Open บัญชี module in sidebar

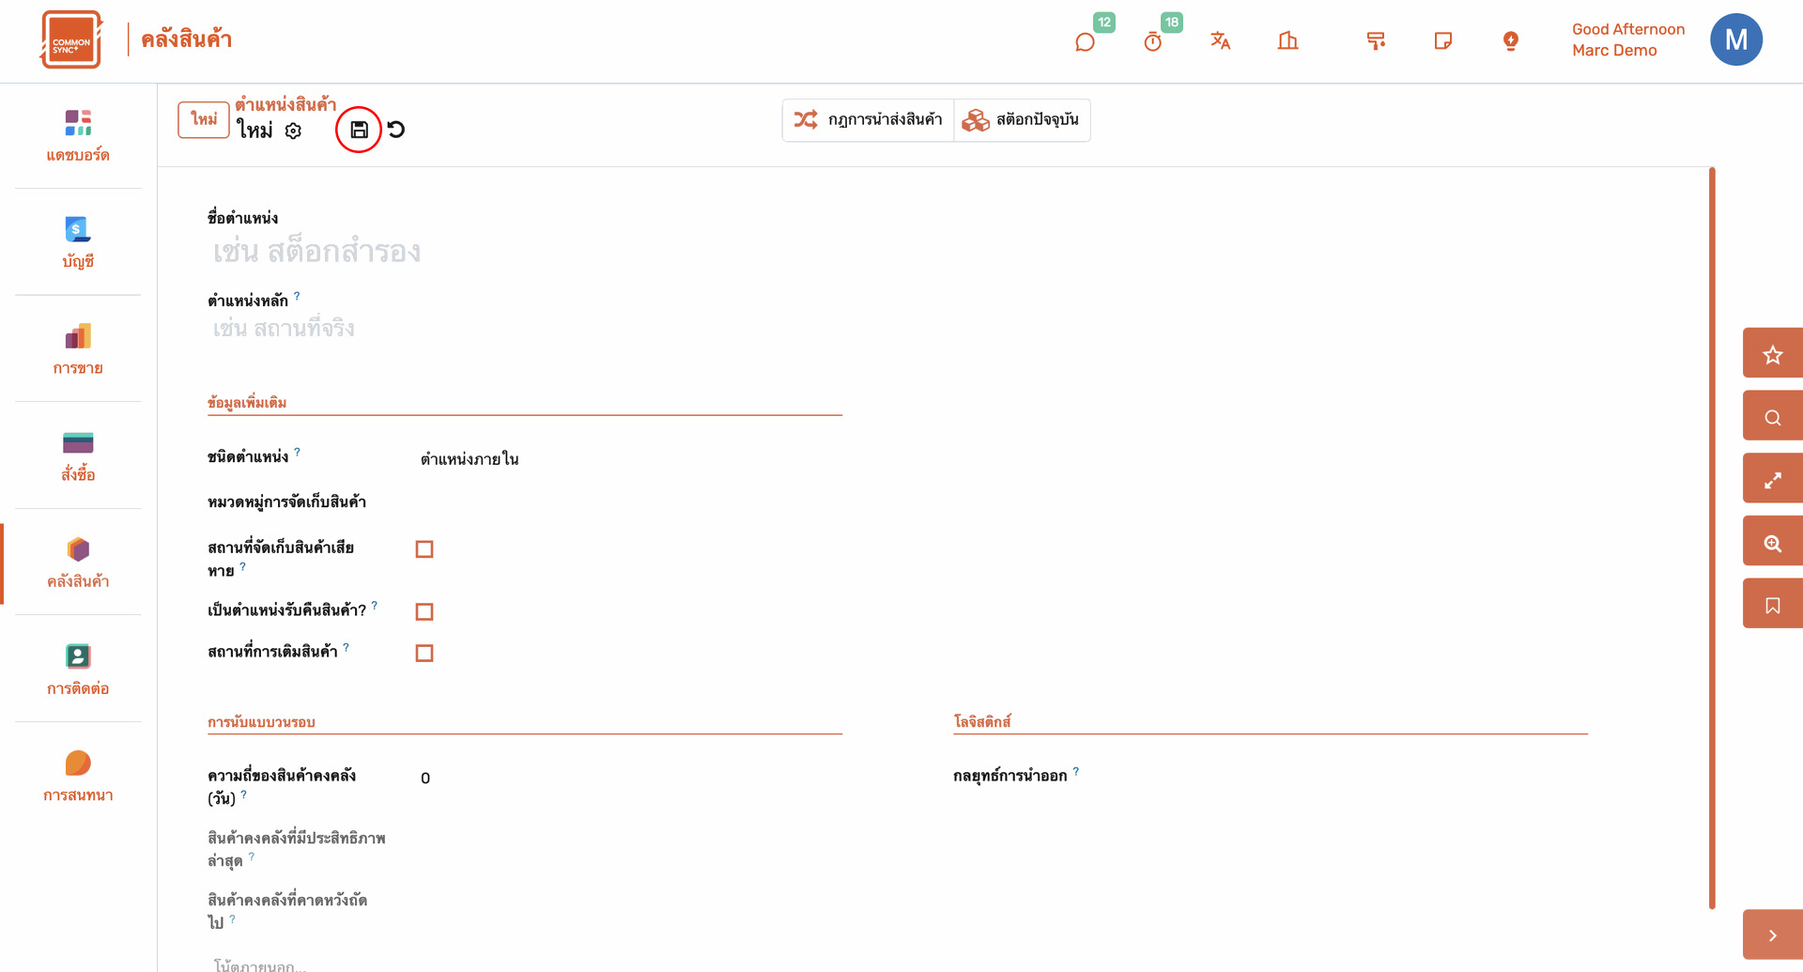tap(78, 241)
